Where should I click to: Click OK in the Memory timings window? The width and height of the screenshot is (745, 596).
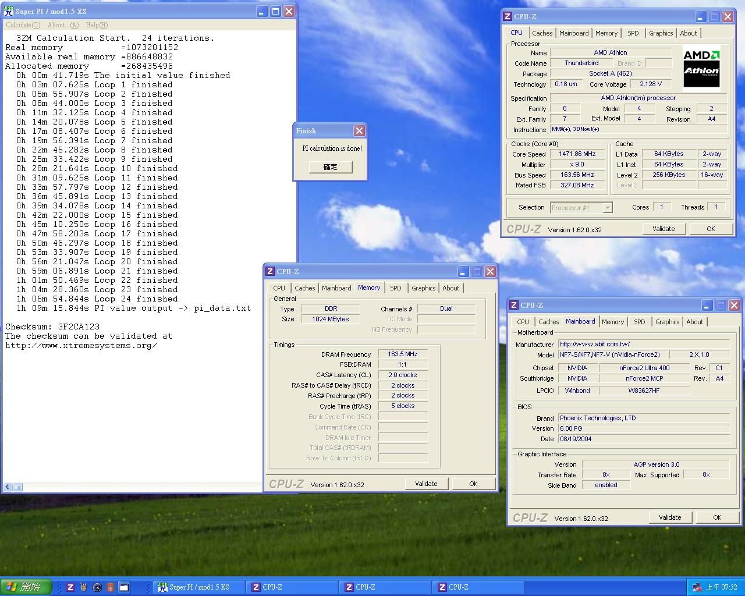(473, 484)
